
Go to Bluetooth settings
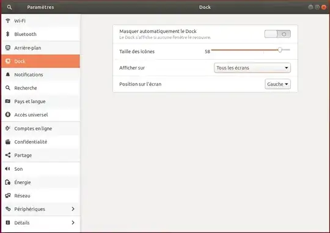pos(40,34)
